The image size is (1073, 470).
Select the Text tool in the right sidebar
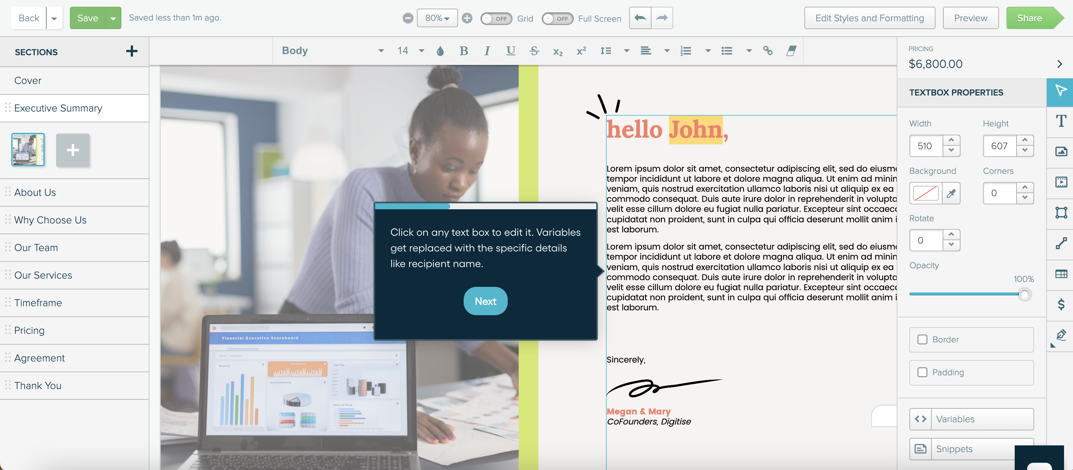[1061, 120]
